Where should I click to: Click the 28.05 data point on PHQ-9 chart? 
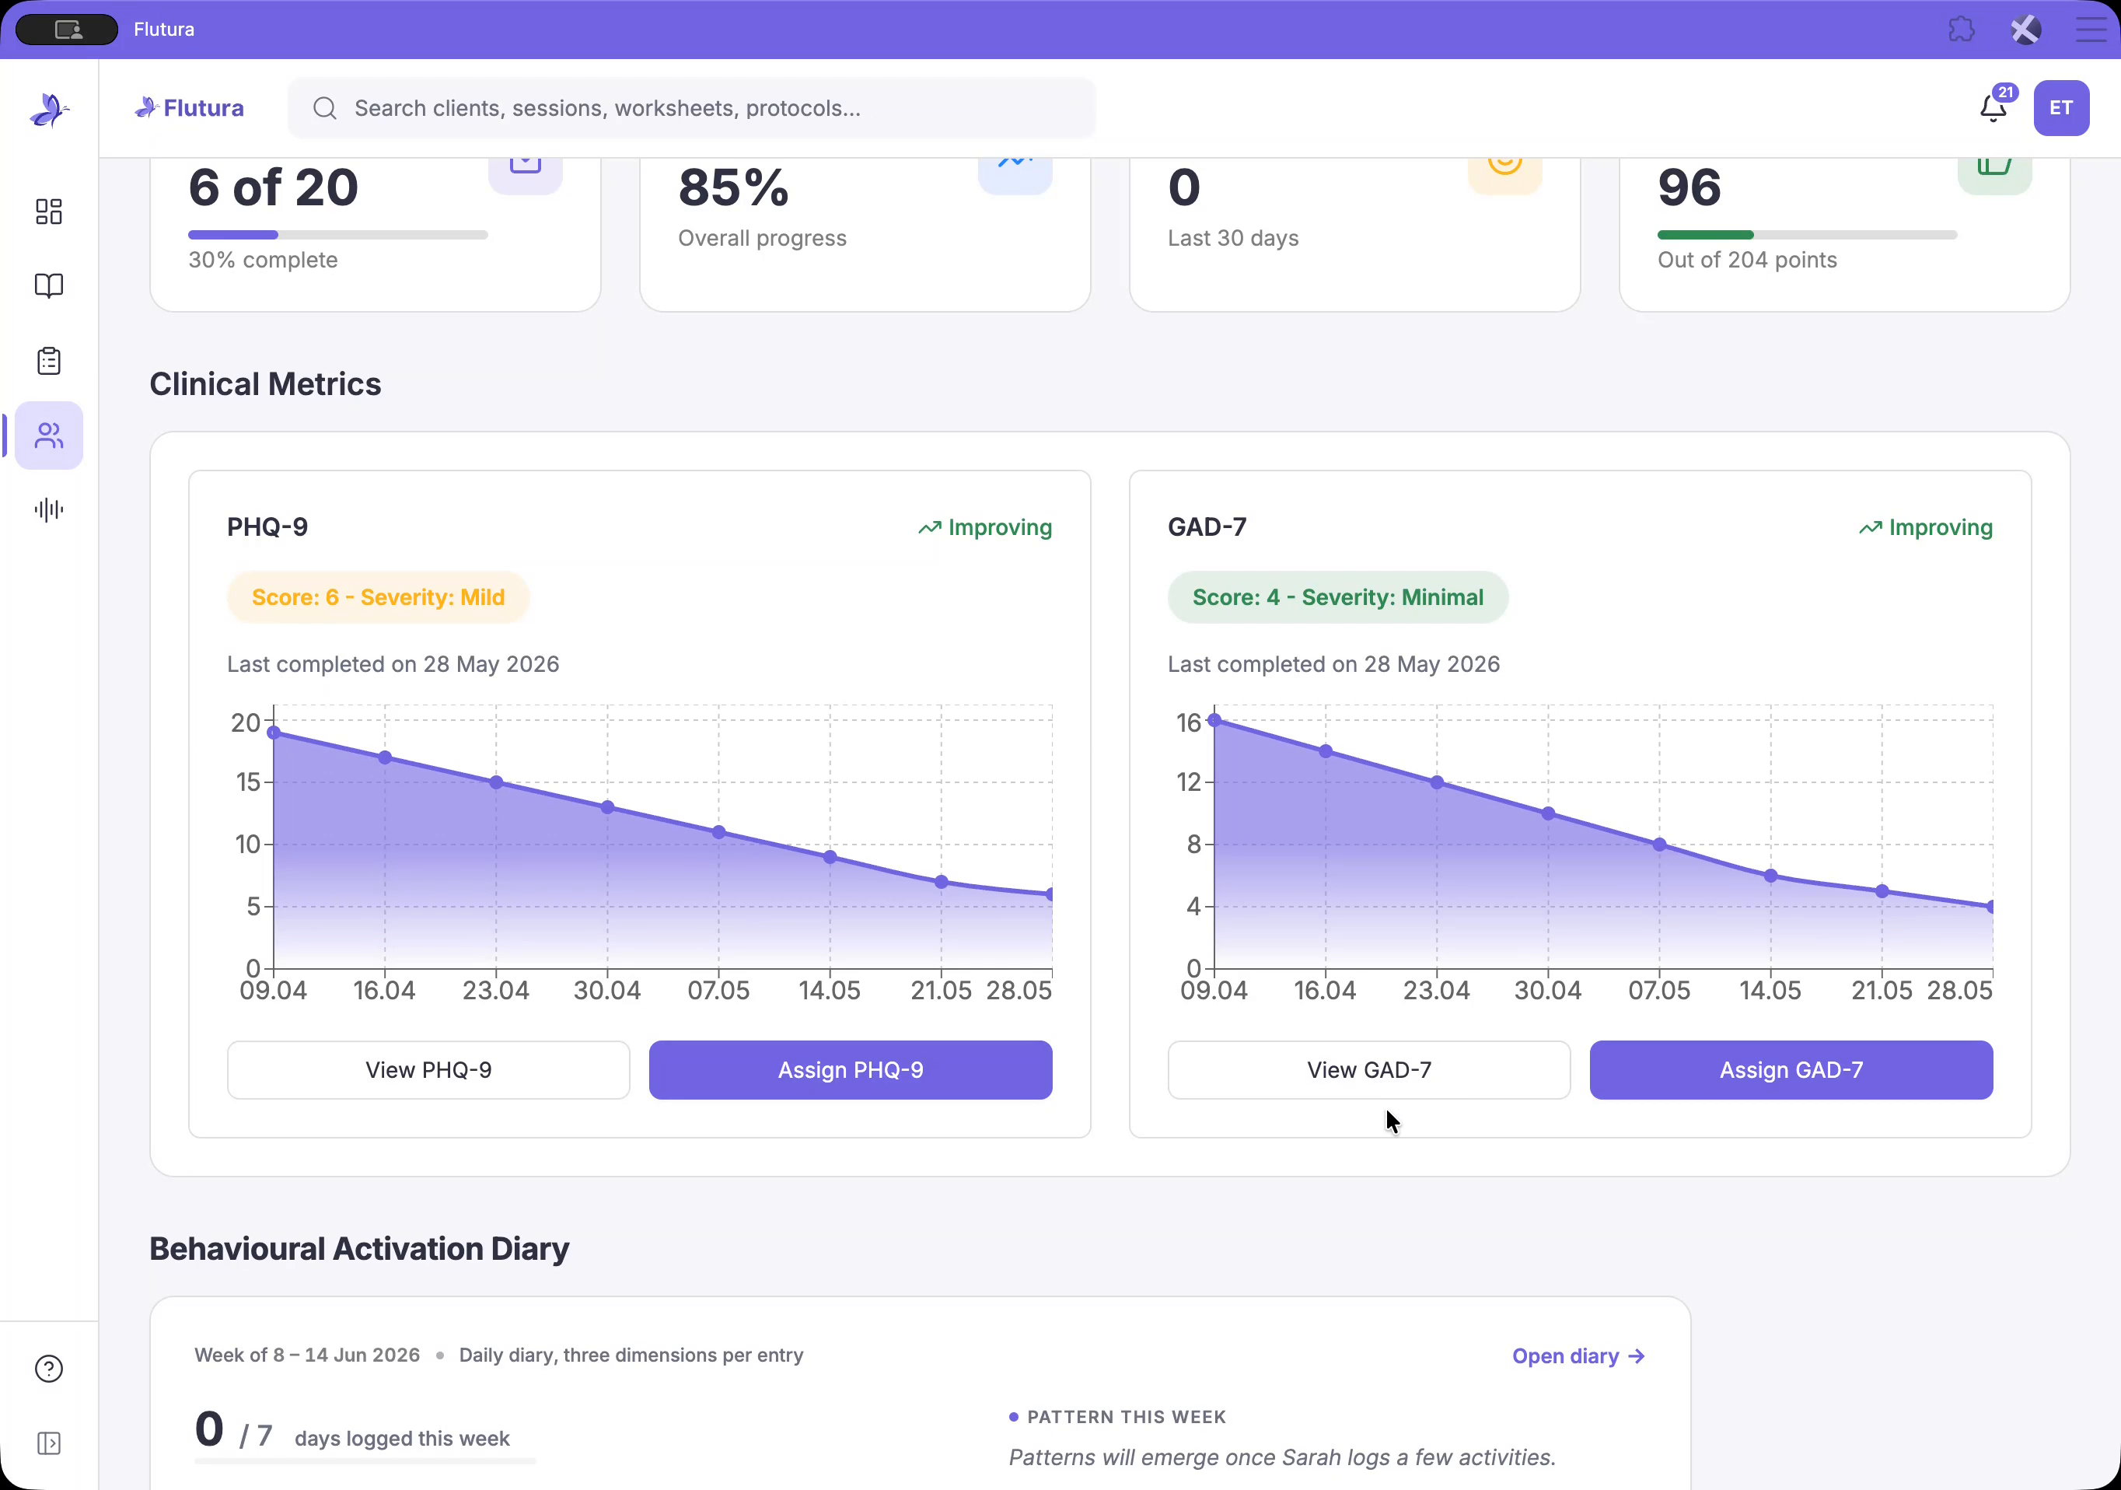click(1050, 894)
